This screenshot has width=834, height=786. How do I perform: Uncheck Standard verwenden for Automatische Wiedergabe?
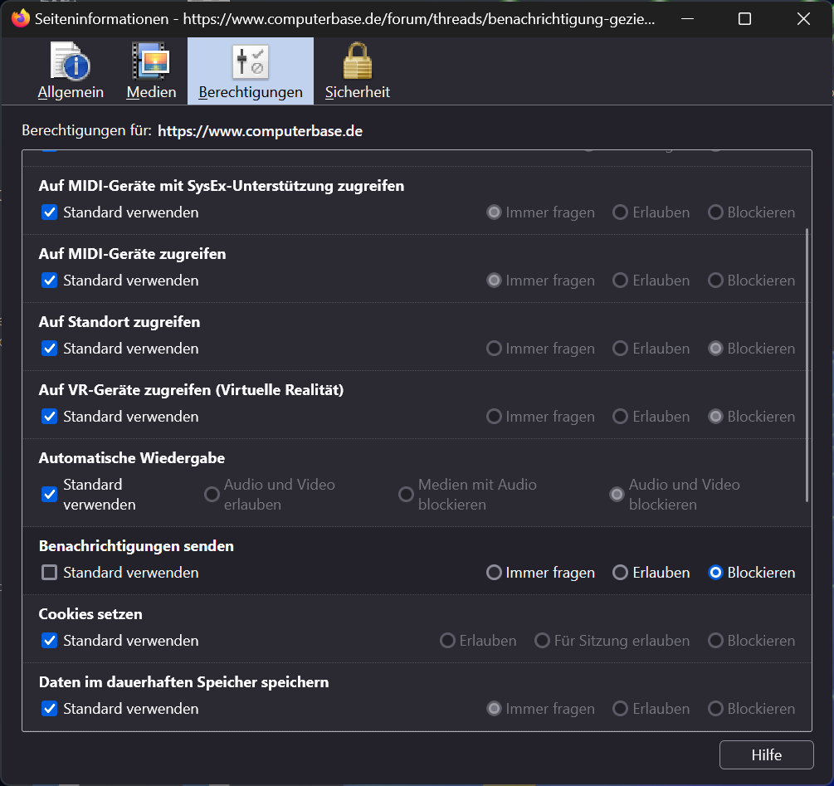point(50,495)
